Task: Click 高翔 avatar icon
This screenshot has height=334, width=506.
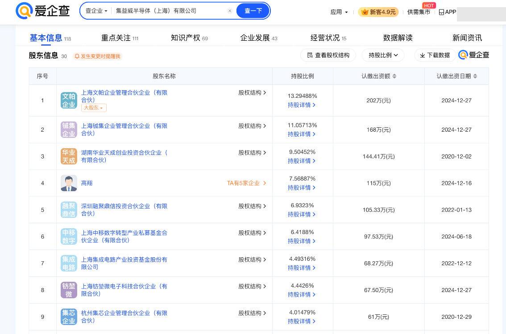Action: (69, 183)
